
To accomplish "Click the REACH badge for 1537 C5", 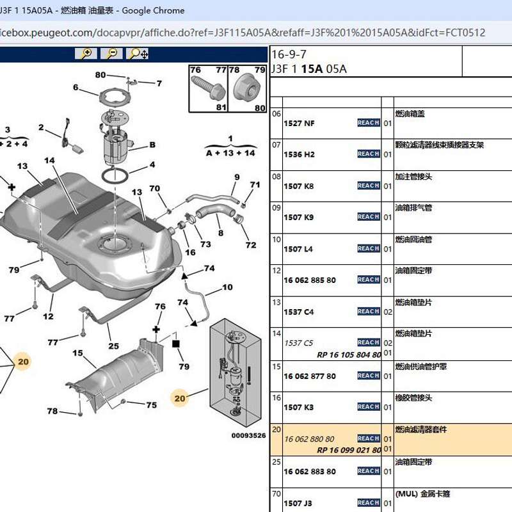I will 369,342.
